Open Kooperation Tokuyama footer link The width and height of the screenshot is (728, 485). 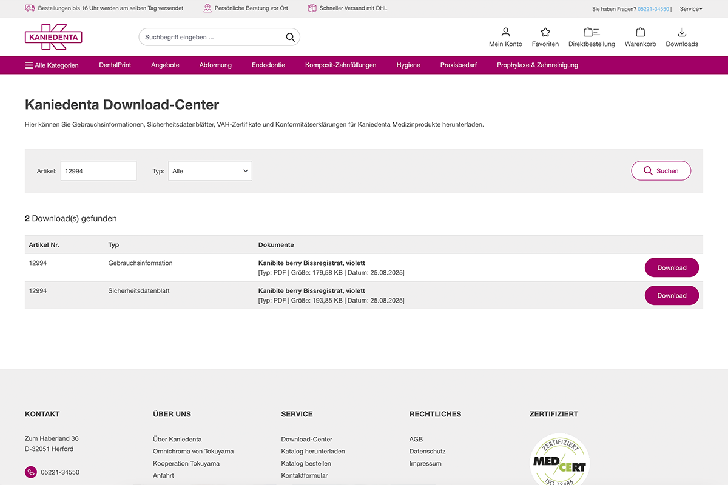[x=186, y=463]
